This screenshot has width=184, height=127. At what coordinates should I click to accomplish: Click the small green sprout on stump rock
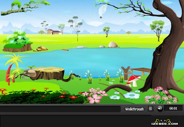(x=31, y=67)
